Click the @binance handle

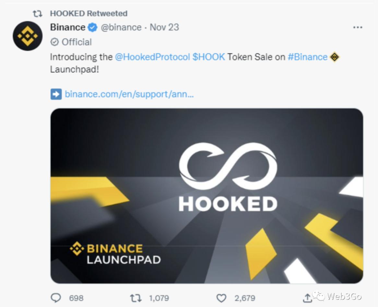click(121, 28)
